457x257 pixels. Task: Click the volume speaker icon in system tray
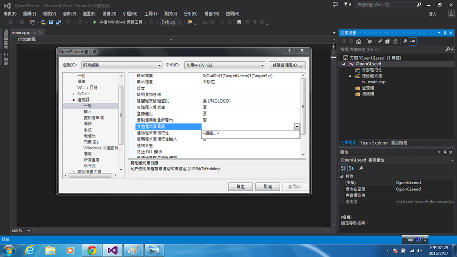click(419, 251)
